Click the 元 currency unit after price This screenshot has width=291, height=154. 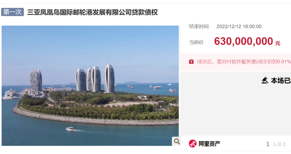click(x=278, y=43)
